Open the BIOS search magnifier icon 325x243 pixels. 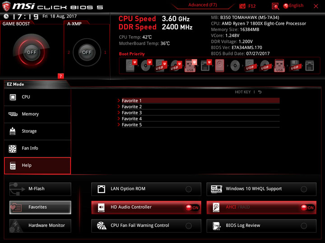tap(275, 6)
